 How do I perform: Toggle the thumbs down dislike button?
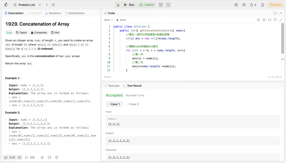coord(20,157)
